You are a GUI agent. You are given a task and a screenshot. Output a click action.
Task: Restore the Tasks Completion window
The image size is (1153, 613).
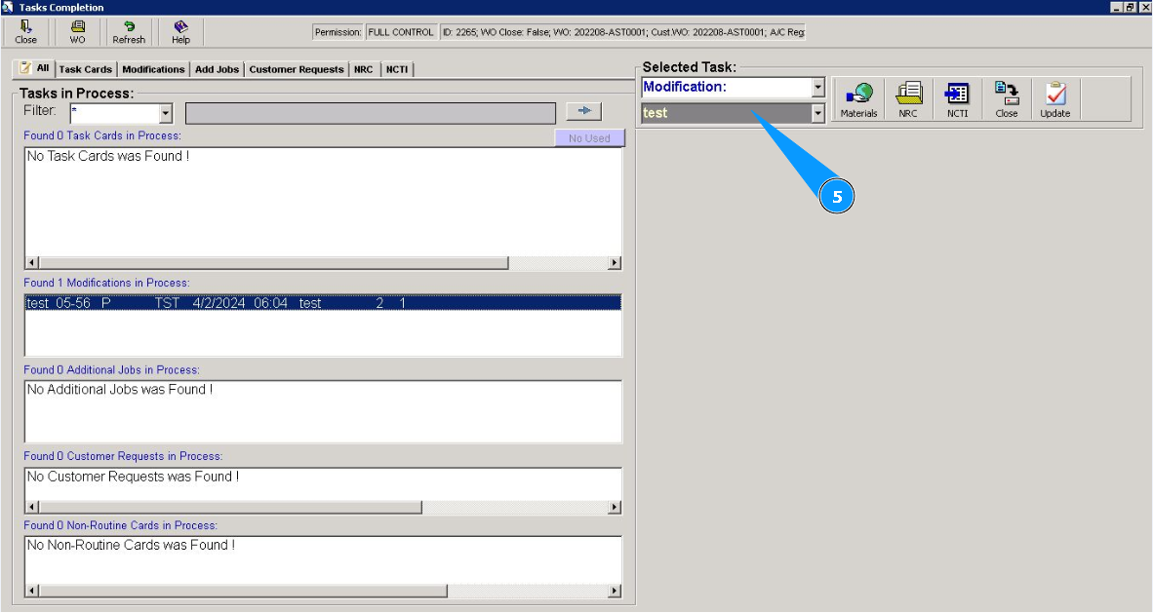click(x=1131, y=7)
